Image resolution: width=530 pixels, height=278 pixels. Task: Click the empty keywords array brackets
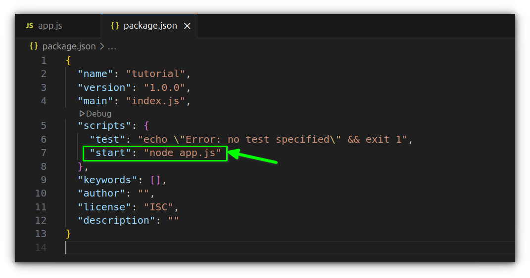[x=155, y=180]
